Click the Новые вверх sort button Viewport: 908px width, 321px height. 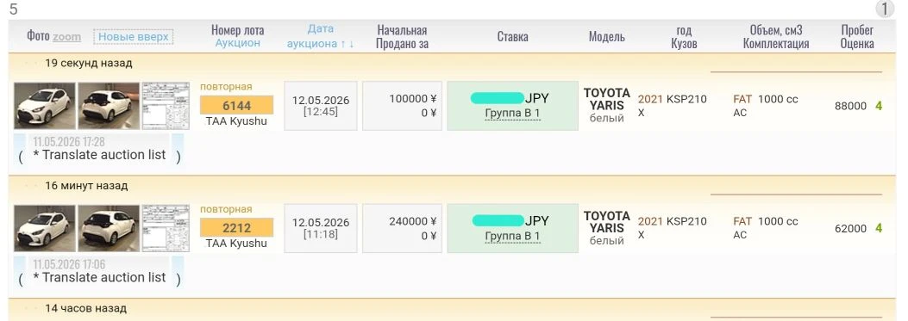[133, 37]
